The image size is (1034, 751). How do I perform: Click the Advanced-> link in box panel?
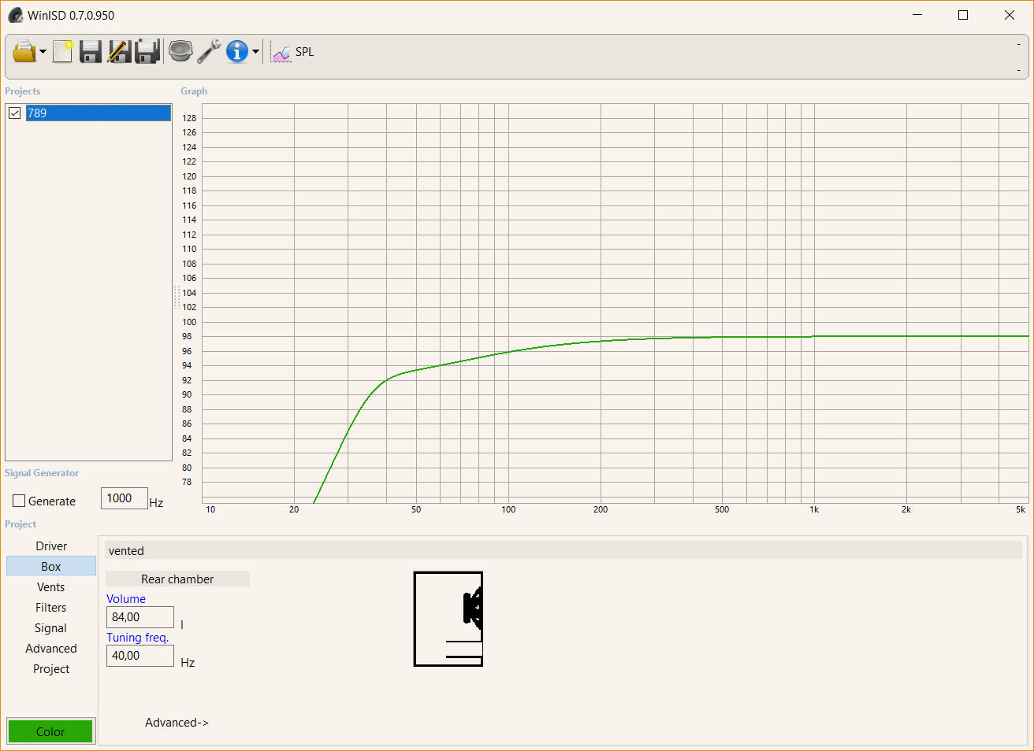coord(177,723)
